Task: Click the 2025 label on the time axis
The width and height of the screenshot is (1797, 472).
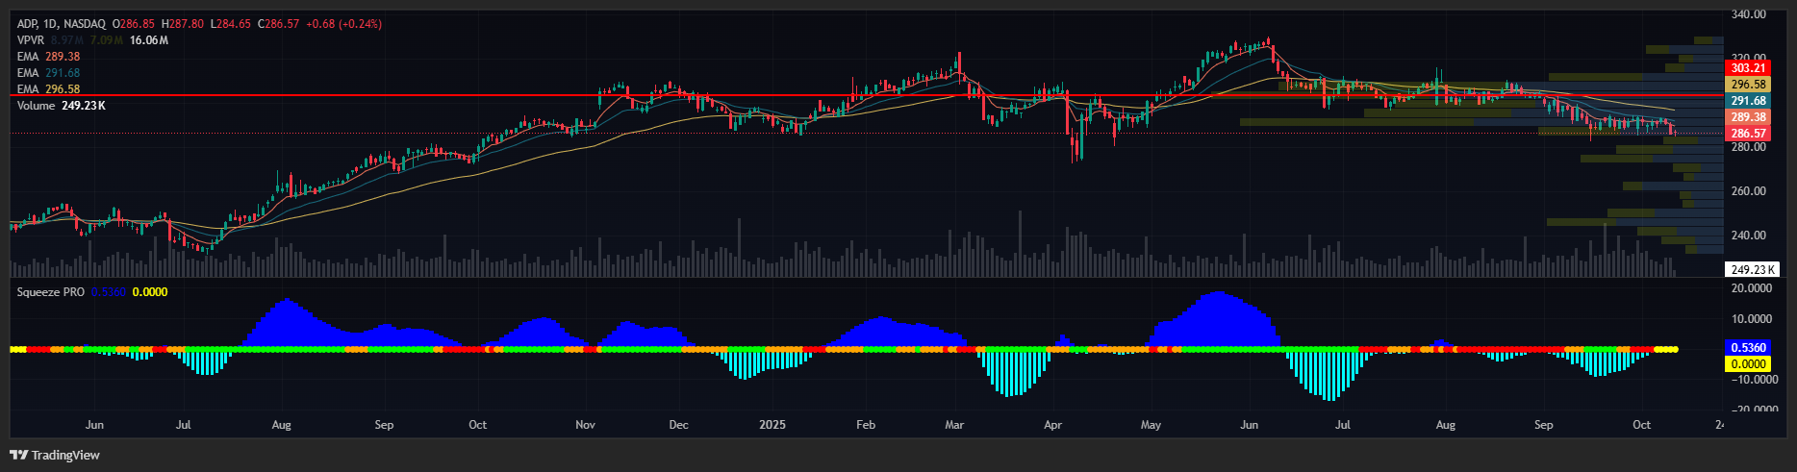Action: tap(772, 425)
